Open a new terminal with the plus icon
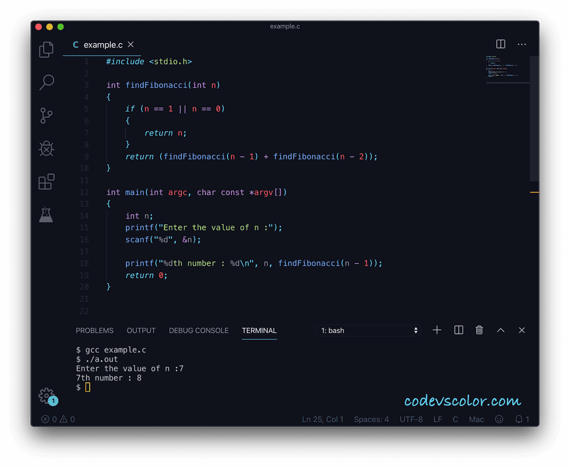The image size is (570, 467). 437,330
